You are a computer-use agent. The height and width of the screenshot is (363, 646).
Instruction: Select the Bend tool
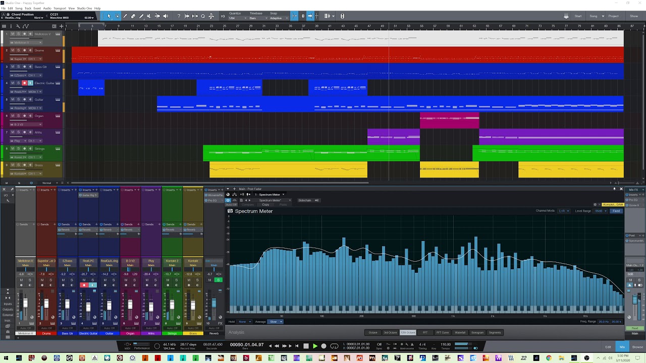(x=157, y=16)
